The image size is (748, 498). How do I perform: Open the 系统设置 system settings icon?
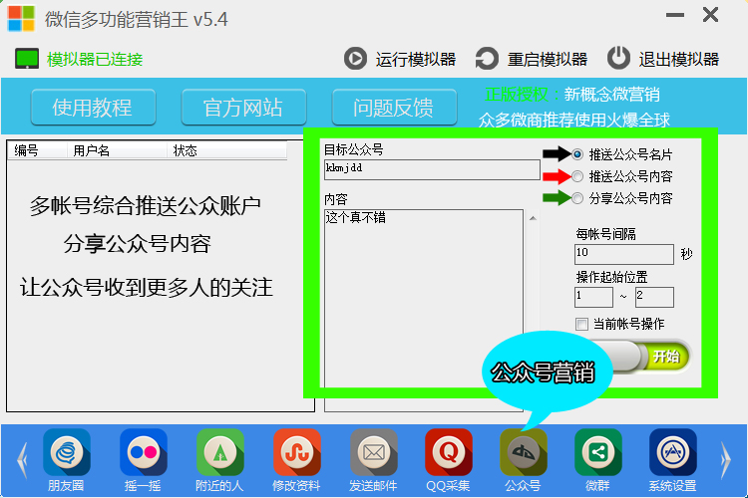tap(673, 452)
